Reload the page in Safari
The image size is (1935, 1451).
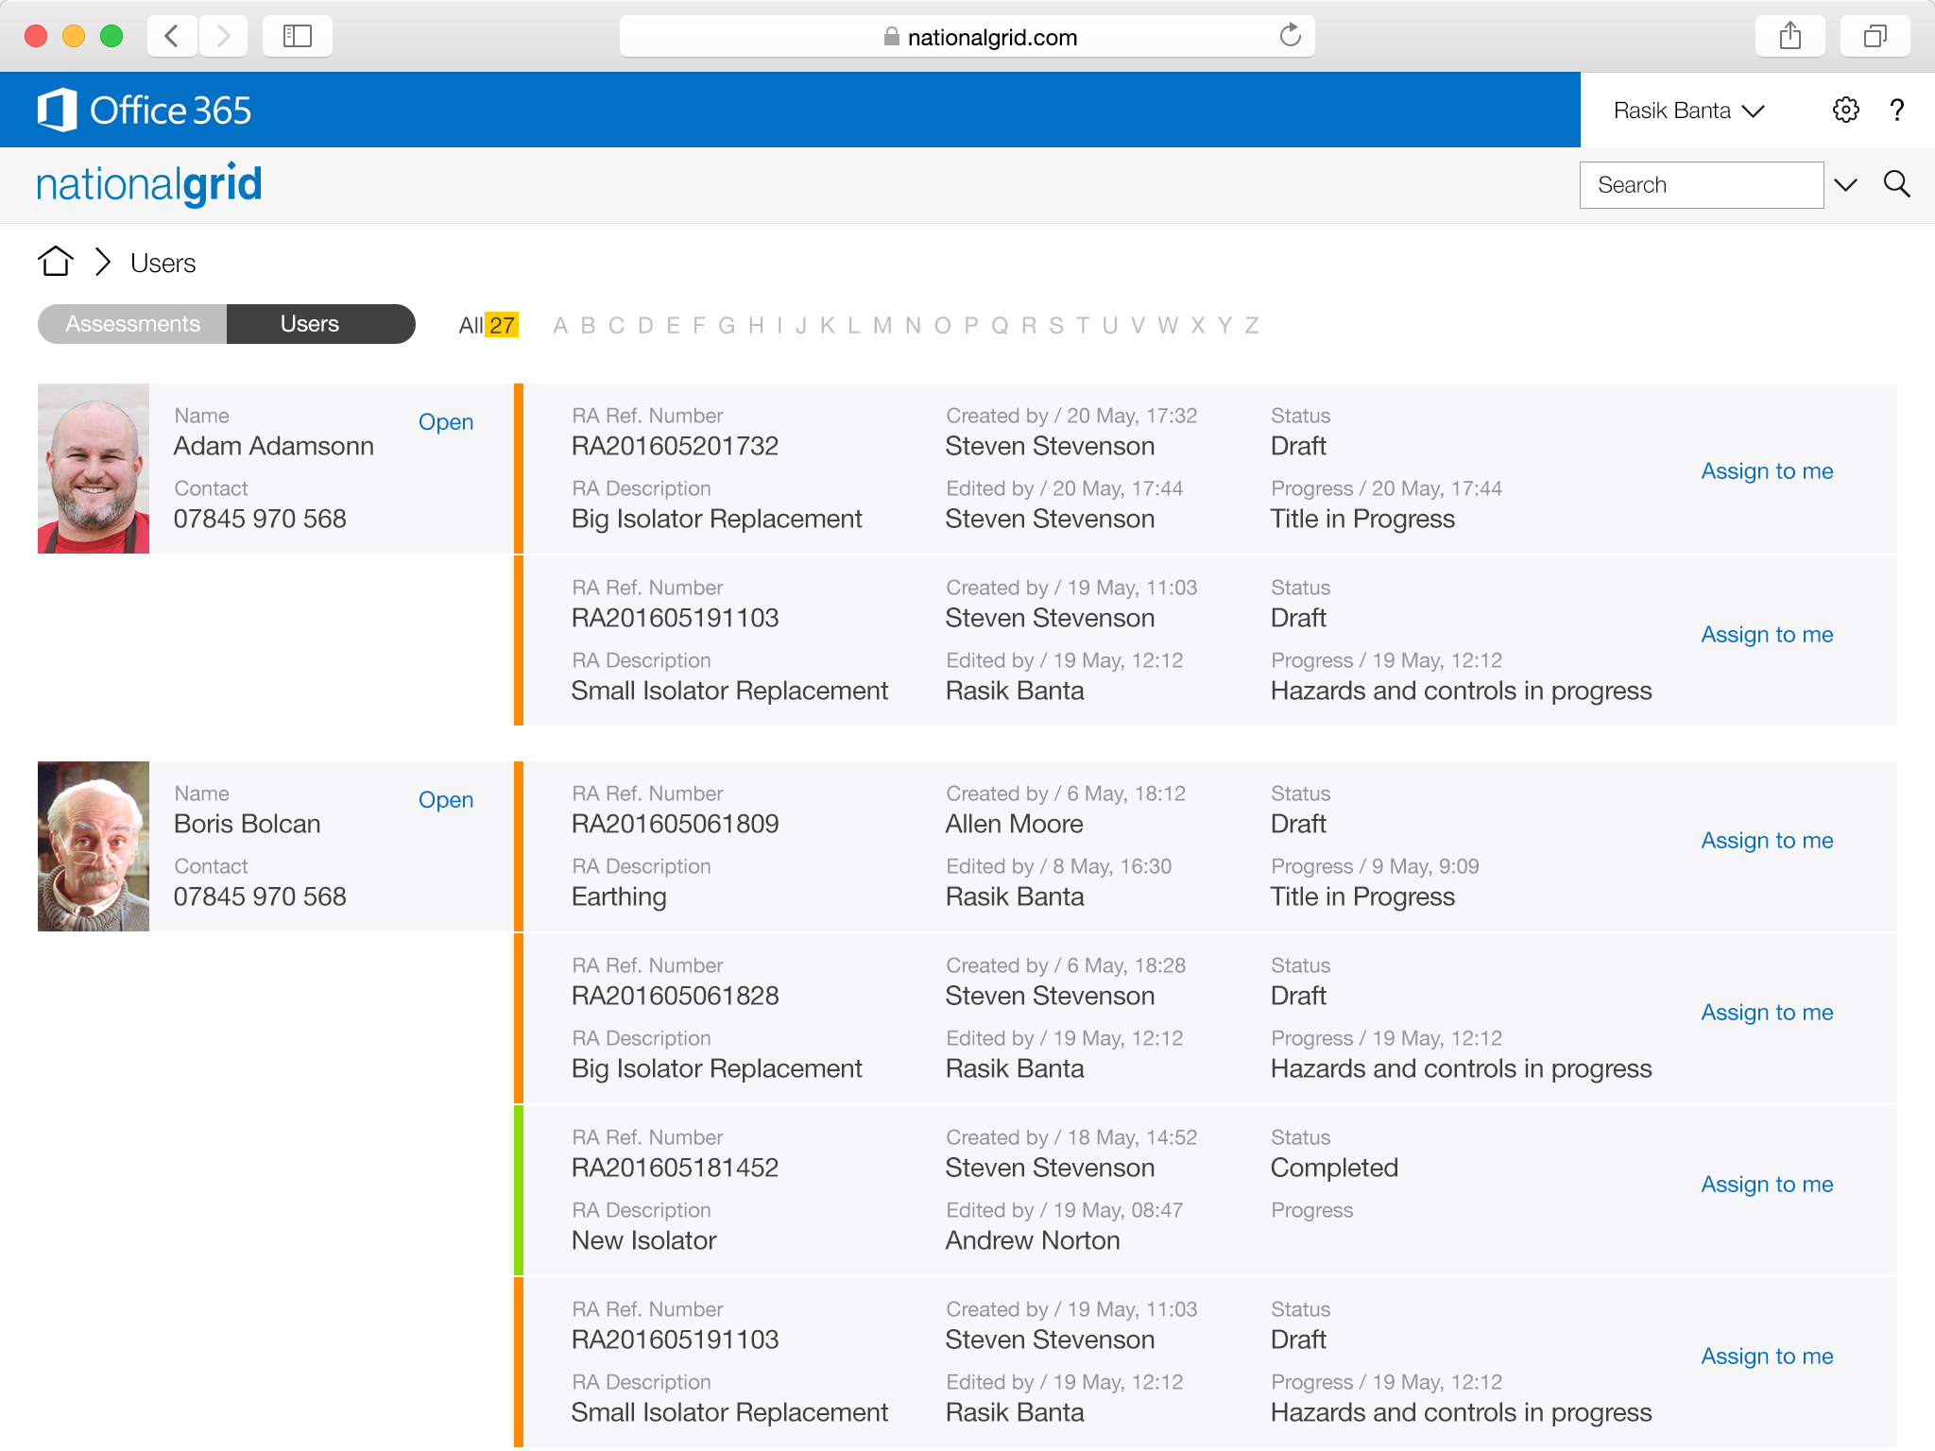pyautogui.click(x=1290, y=37)
